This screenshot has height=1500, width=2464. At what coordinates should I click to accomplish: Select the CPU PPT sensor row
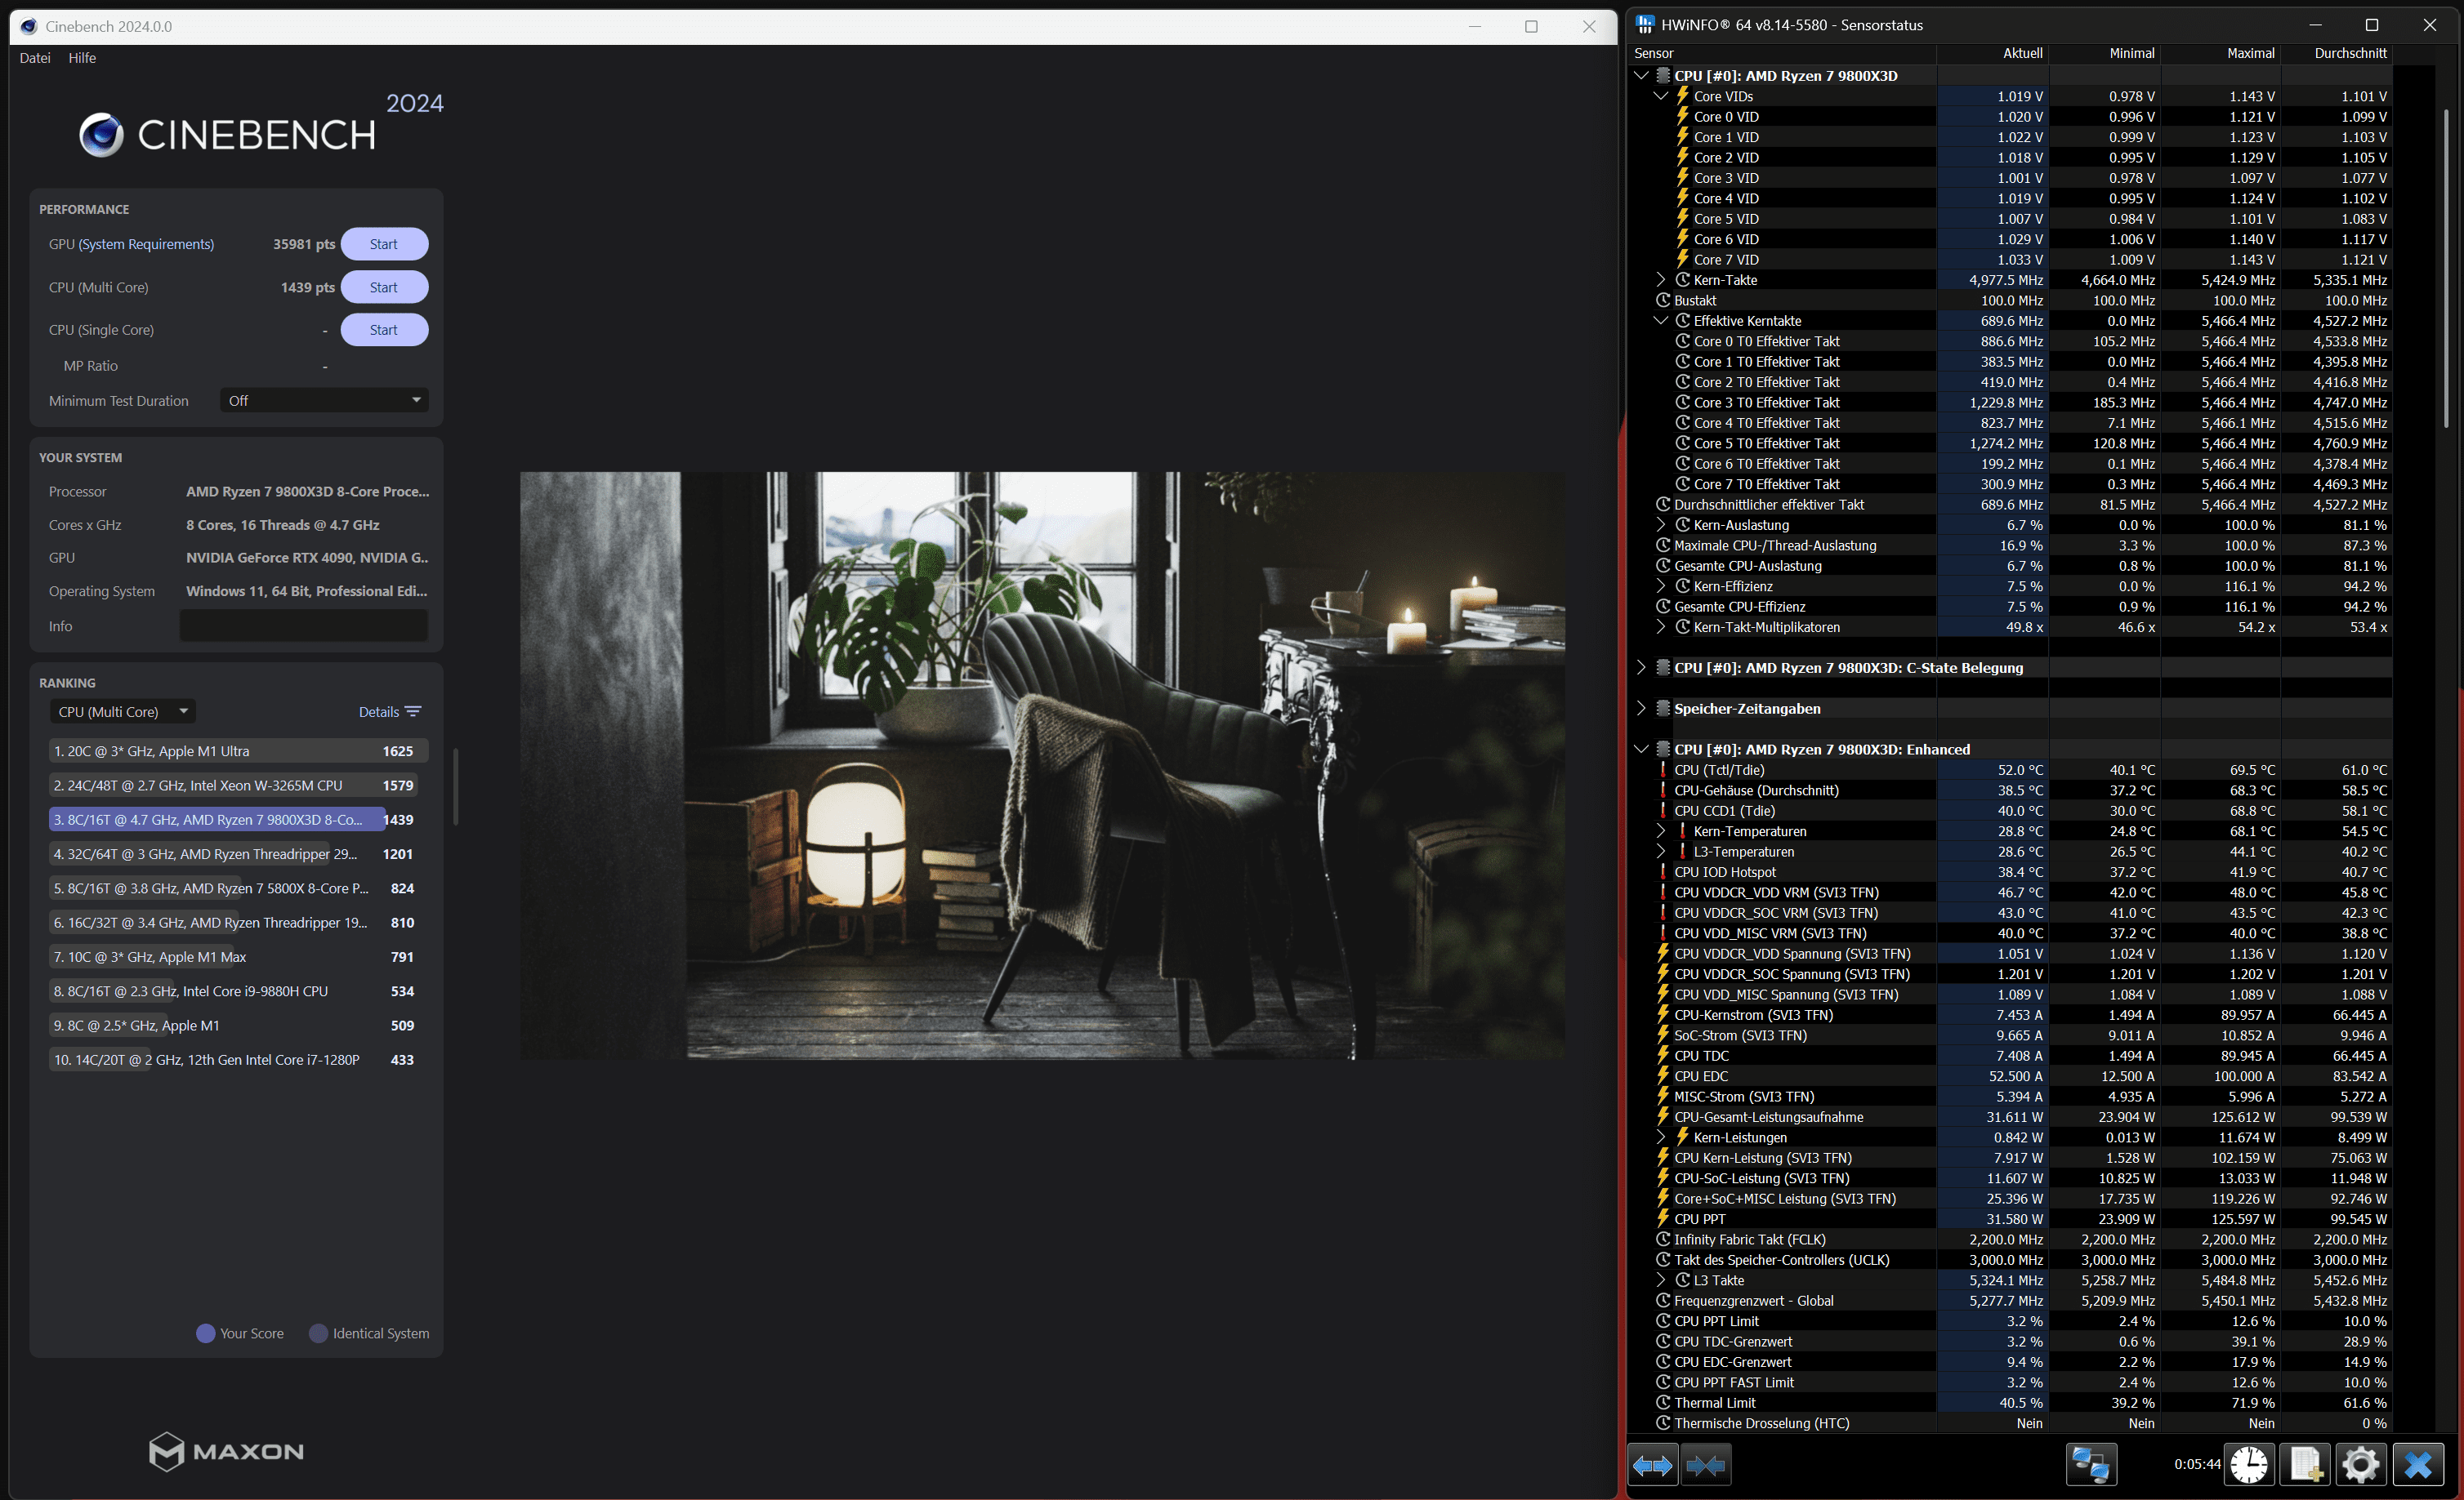point(2011,1219)
